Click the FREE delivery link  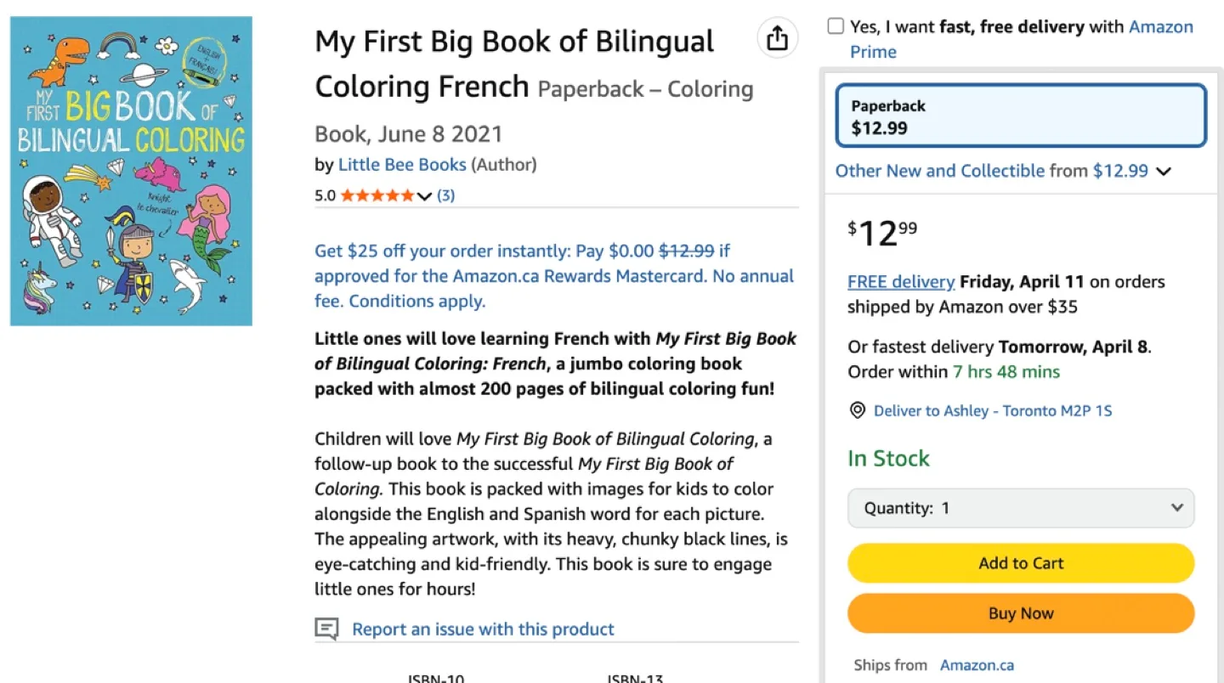(x=900, y=281)
